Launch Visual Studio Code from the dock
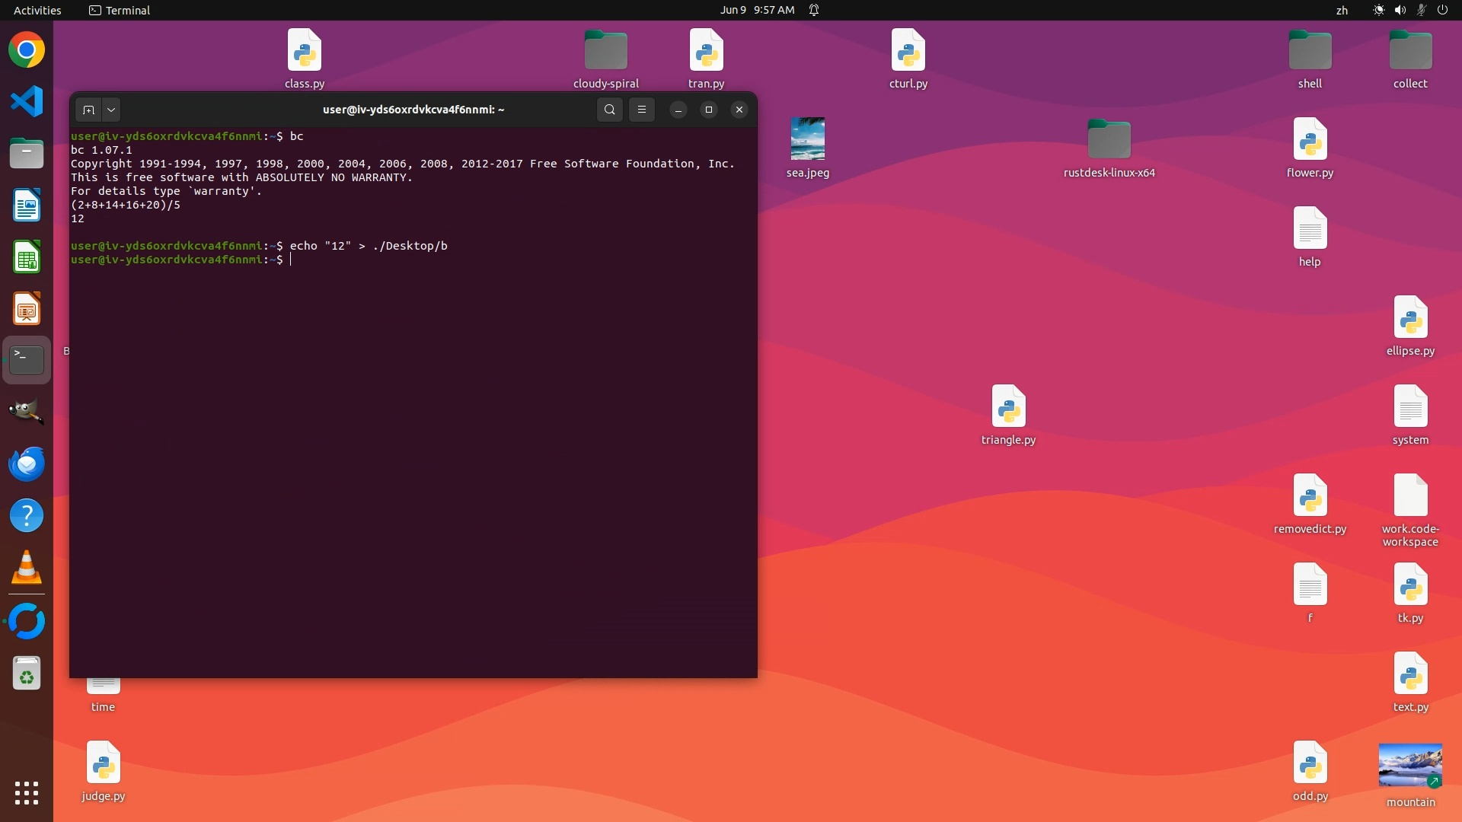 coord(27,102)
